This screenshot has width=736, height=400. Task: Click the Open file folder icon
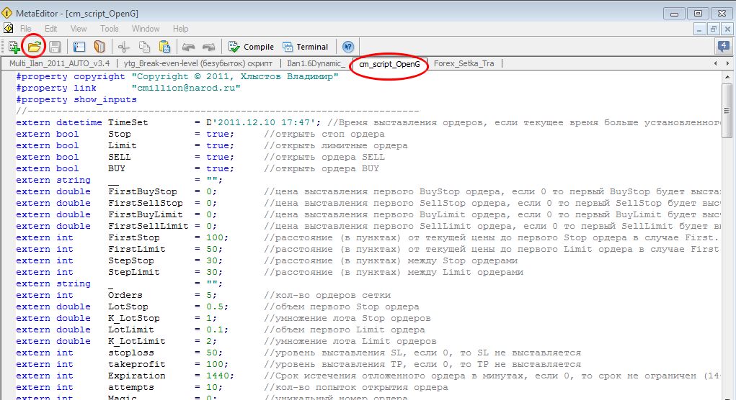pos(34,47)
